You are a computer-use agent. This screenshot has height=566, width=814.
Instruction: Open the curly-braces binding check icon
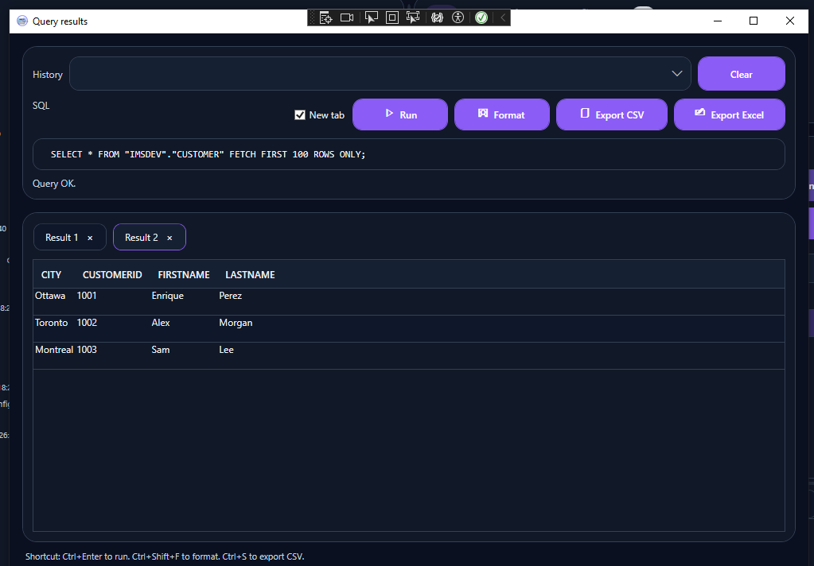click(x=437, y=18)
